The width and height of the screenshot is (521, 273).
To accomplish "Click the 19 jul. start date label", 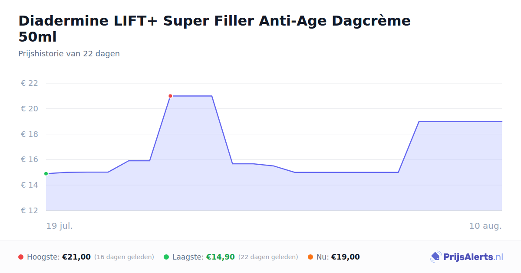I will 59,226.
